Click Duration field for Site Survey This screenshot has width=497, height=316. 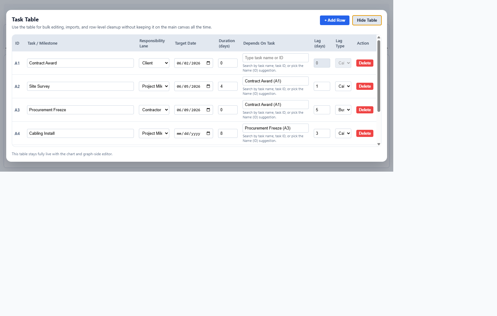point(228,86)
